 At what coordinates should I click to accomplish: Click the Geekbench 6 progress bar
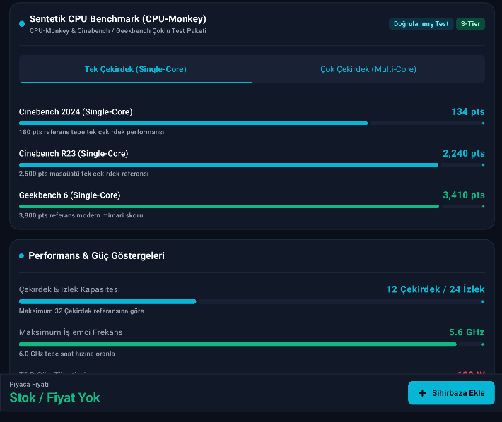[x=252, y=206]
